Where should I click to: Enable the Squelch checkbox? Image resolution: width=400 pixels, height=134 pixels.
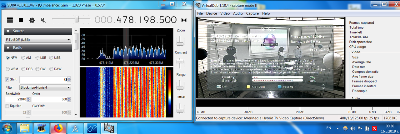pos(7,106)
